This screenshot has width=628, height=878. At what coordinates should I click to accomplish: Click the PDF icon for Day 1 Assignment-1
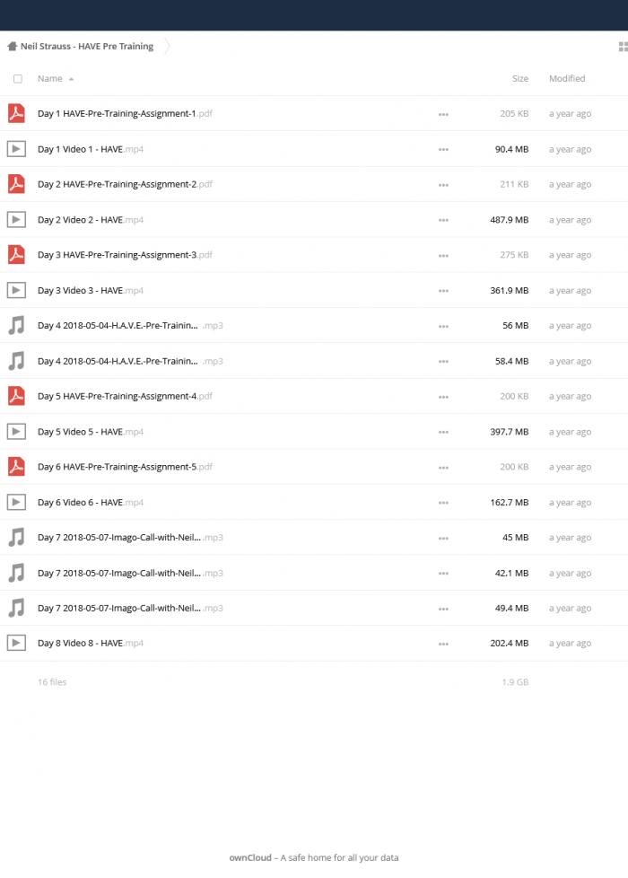click(x=16, y=114)
